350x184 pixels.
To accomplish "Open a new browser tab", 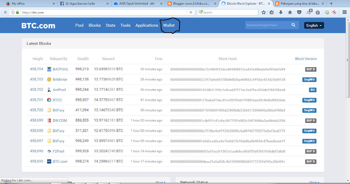I will tap(331, 4).
